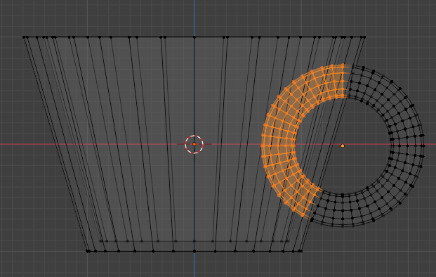
Task: Click the 3D cursor at the cup's center
Action: point(194,144)
